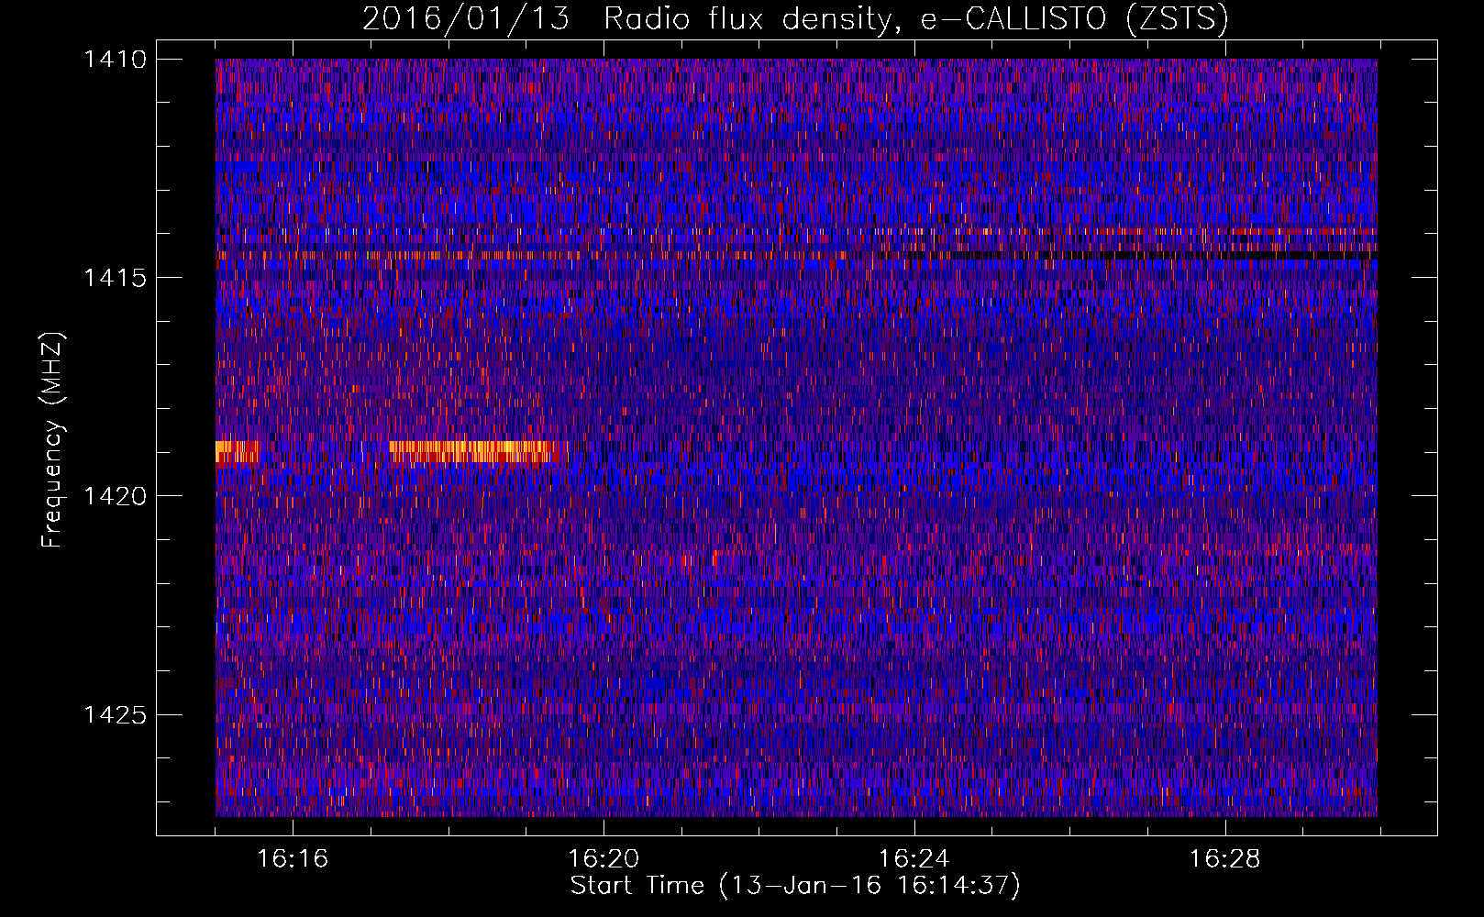Click the 1410 frequency tick label

coord(115,60)
